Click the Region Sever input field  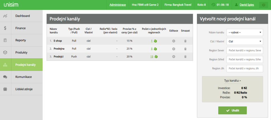pyautogui.click(x=244, y=51)
